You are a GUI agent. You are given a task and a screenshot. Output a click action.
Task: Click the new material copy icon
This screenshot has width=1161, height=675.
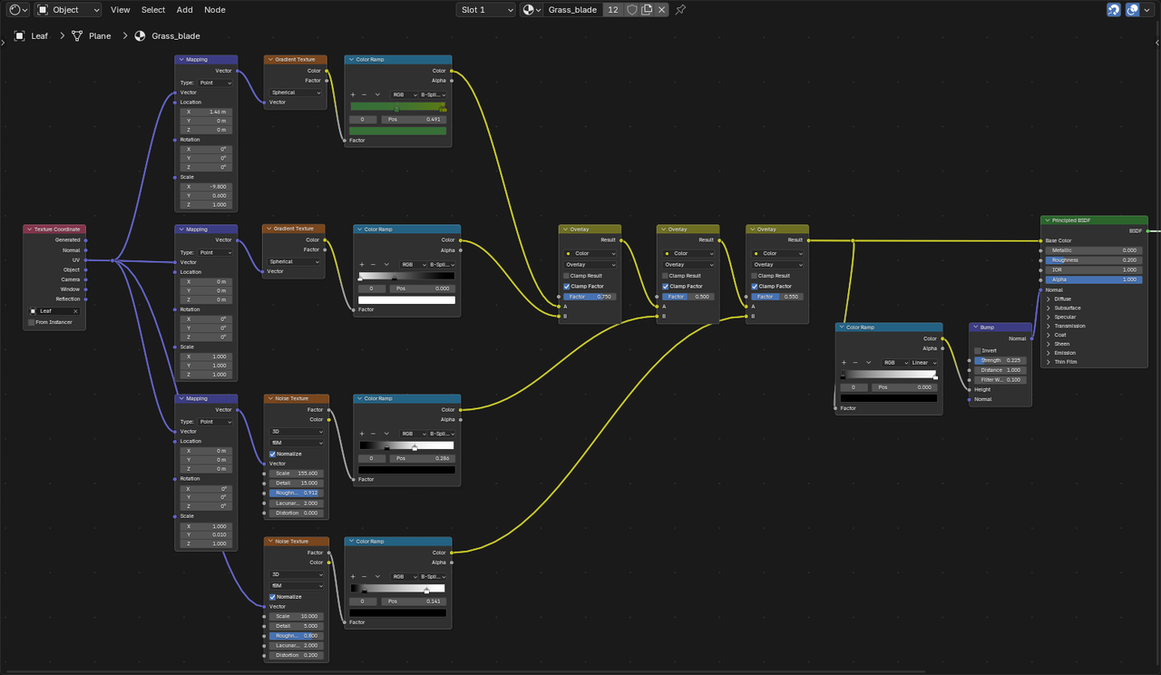coord(646,9)
